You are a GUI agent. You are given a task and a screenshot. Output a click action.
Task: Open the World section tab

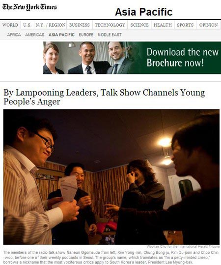(x=10, y=25)
